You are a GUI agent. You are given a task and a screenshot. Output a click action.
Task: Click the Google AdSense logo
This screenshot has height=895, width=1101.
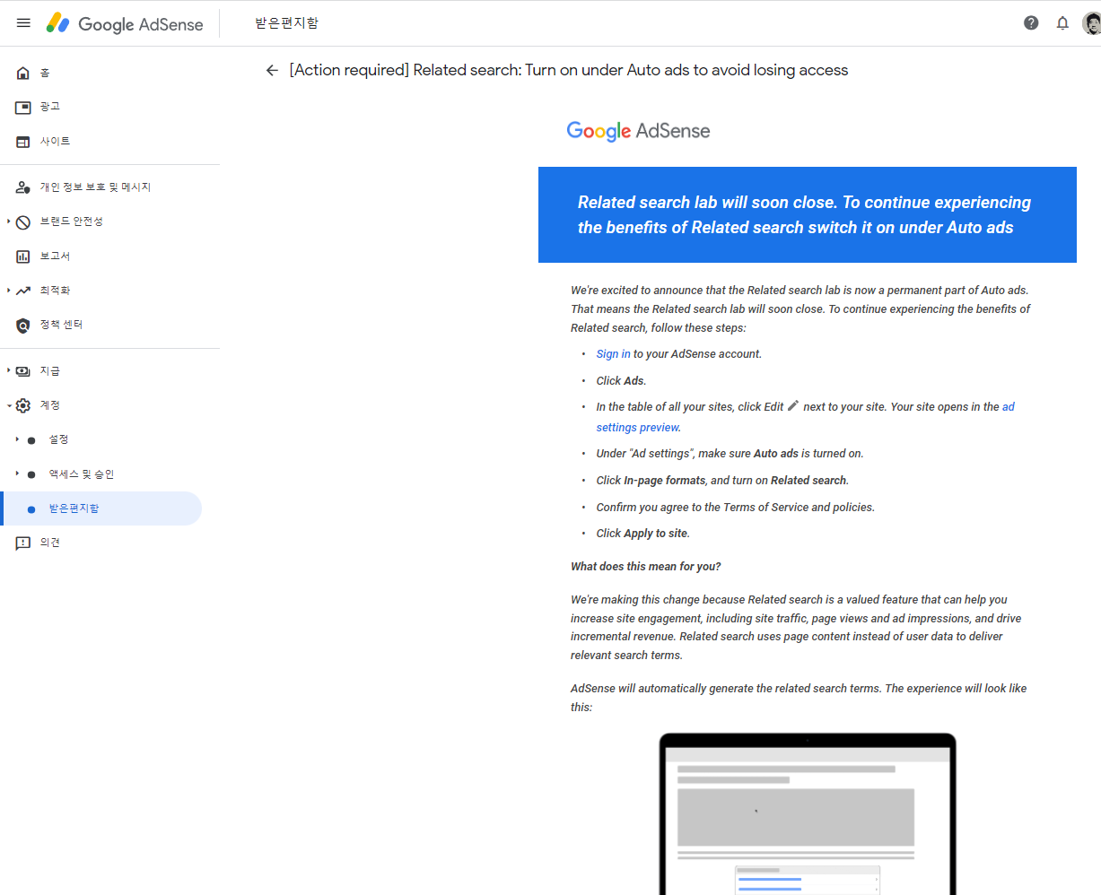click(125, 24)
